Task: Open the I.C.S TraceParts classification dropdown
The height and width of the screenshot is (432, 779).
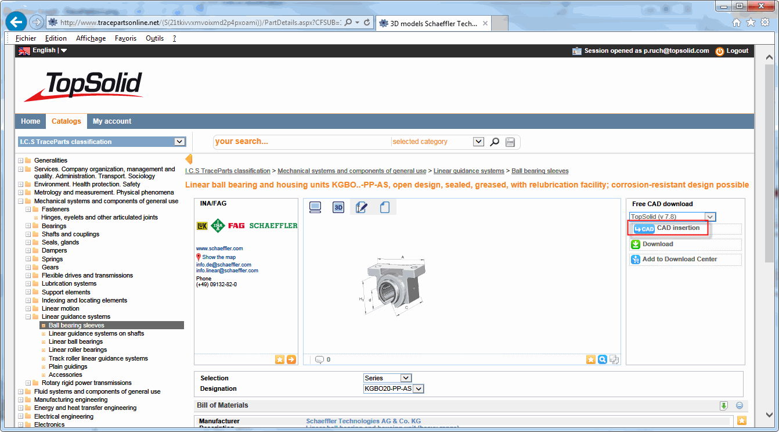Action: coord(179,142)
